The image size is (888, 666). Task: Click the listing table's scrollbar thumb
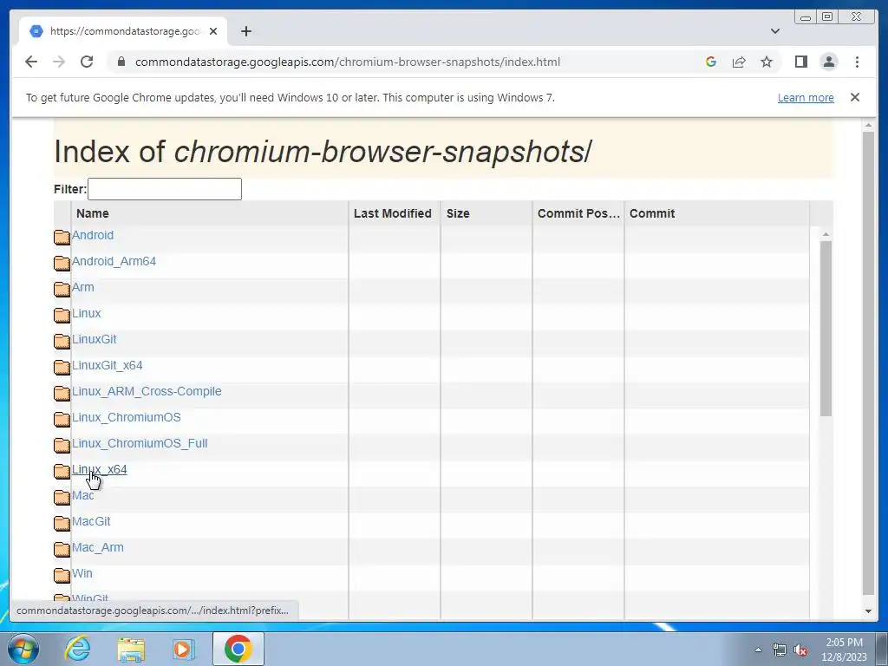pos(826,329)
